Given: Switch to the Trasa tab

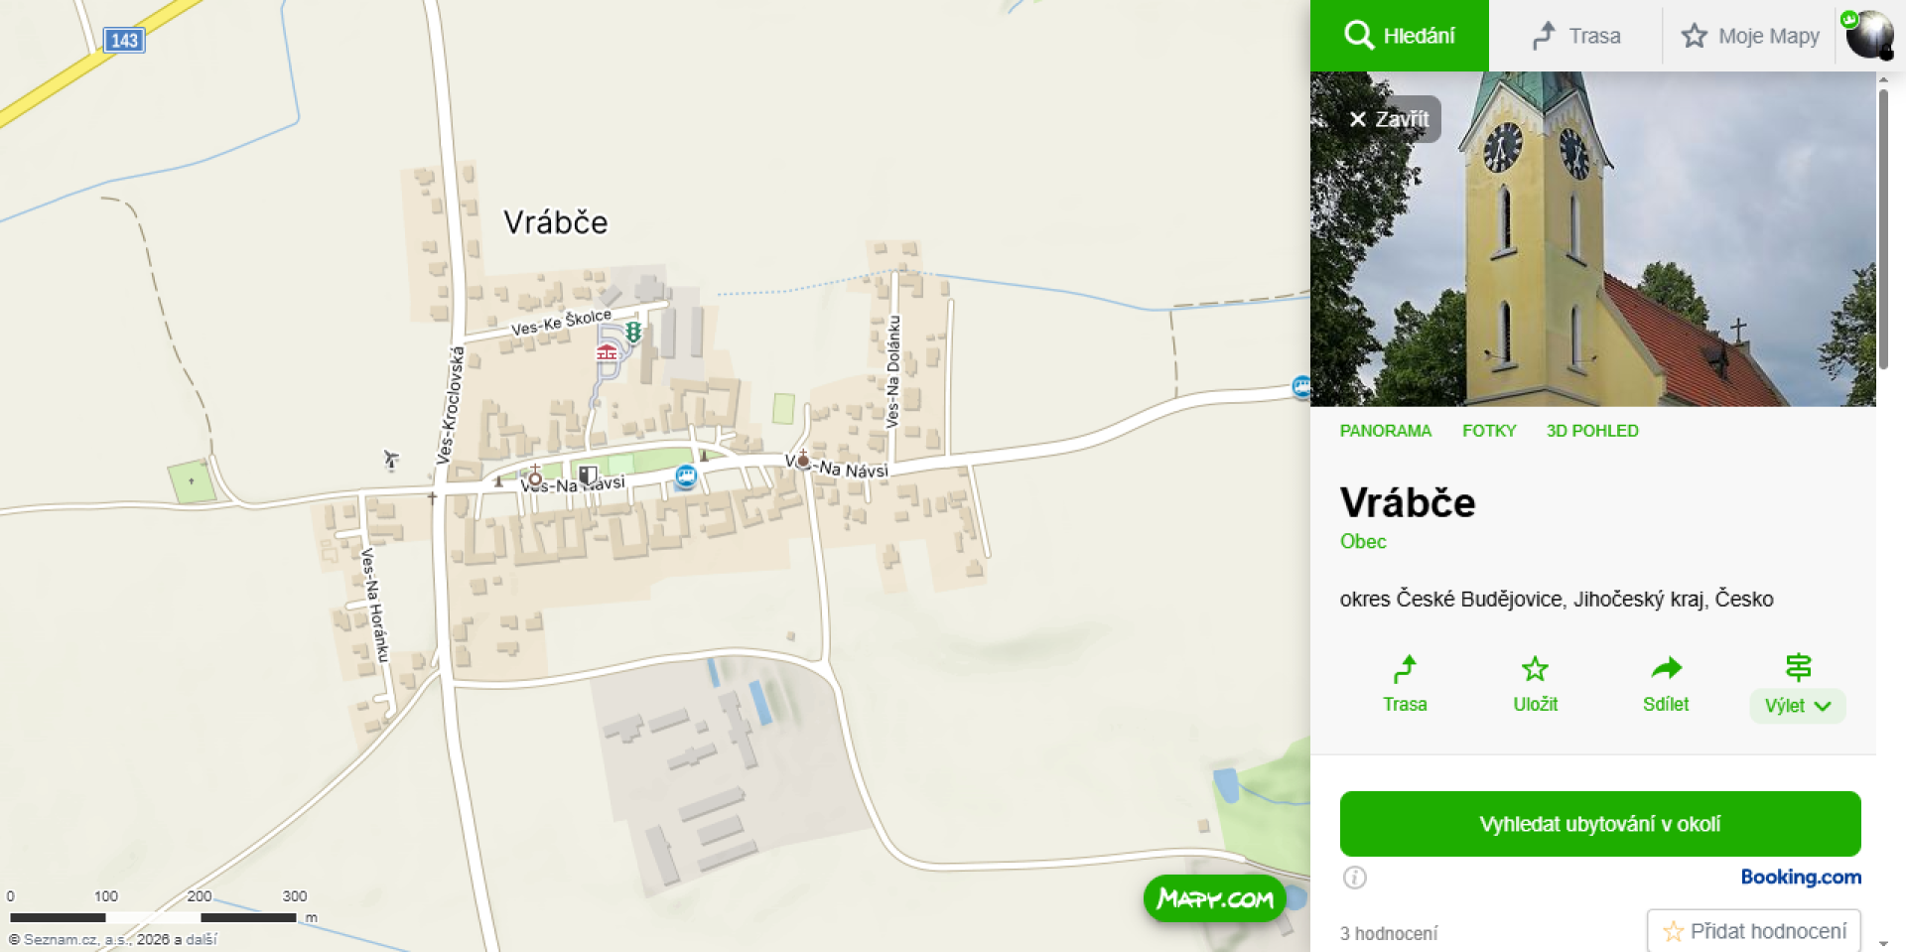Looking at the screenshot, I should tap(1575, 36).
